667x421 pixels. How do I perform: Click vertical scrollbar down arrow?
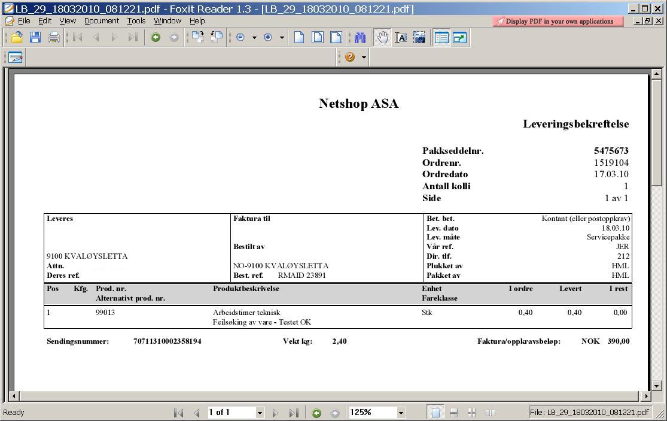pos(656,386)
